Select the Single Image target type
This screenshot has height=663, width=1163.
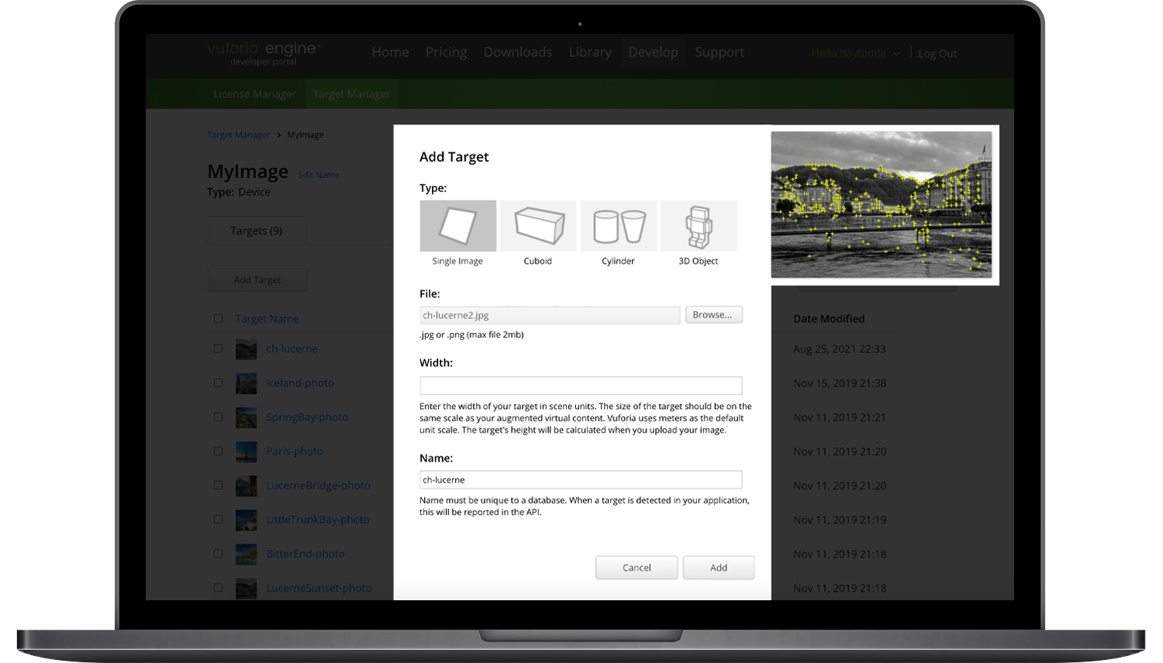457,225
